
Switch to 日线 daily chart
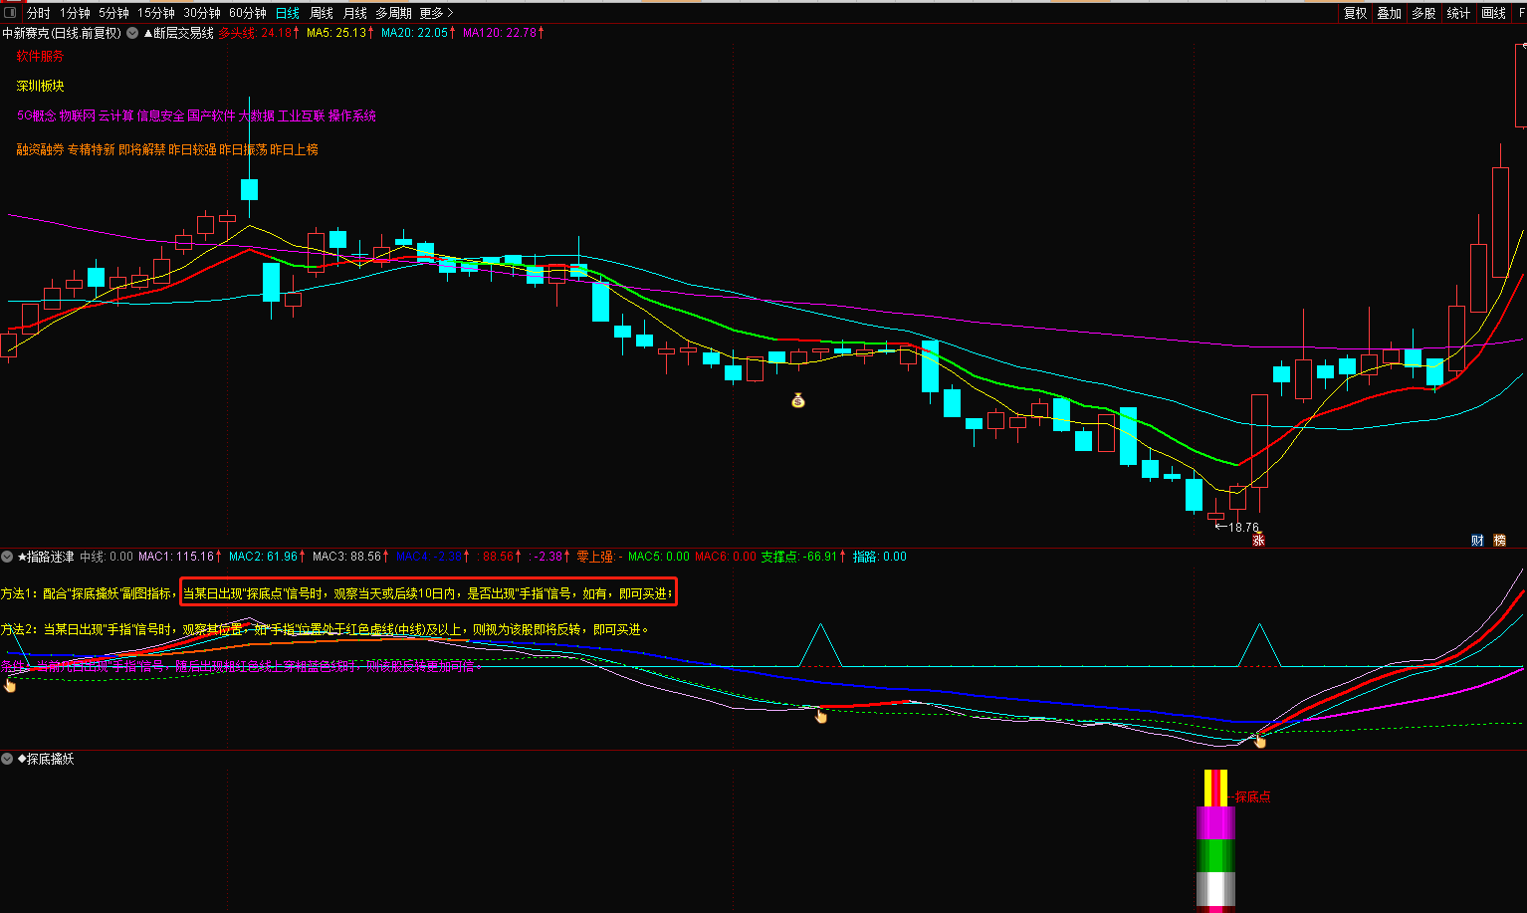(x=287, y=13)
